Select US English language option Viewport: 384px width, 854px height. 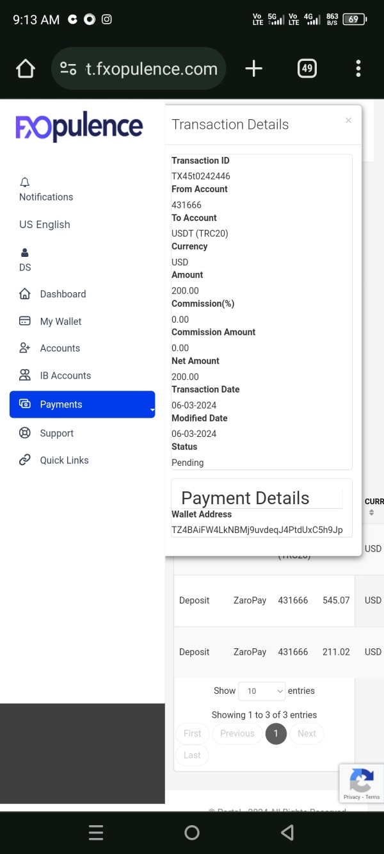[x=45, y=224]
